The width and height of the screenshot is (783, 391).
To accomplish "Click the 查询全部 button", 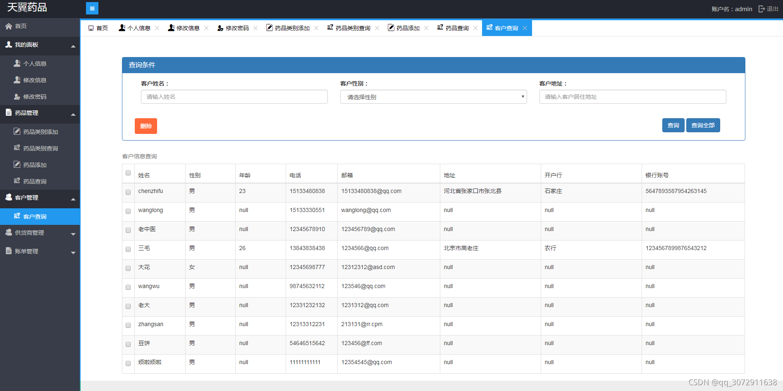I will pos(703,125).
